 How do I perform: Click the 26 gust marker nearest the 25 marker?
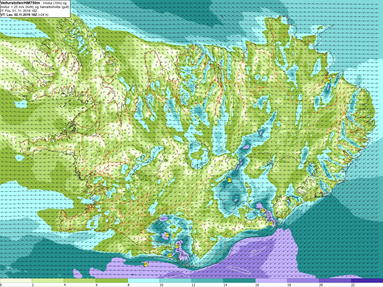(170, 255)
